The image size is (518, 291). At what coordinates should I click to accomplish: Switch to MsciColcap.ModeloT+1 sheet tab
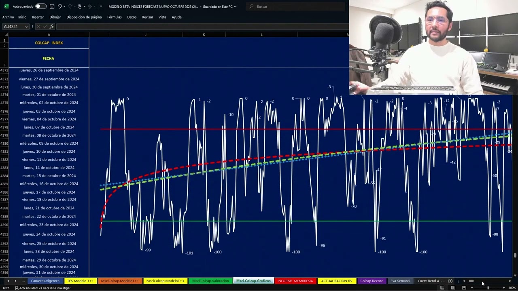click(120, 281)
